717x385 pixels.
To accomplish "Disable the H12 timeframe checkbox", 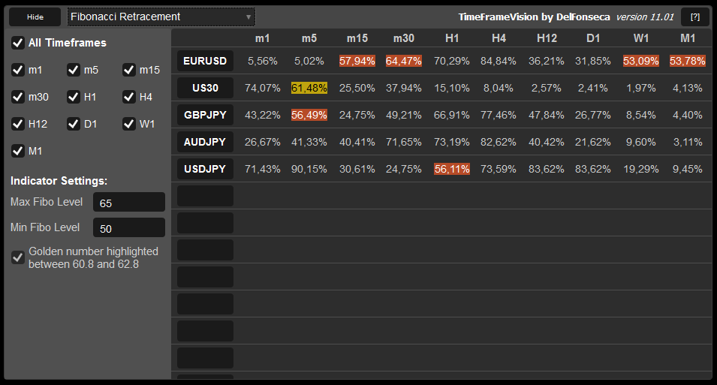I will (x=18, y=124).
